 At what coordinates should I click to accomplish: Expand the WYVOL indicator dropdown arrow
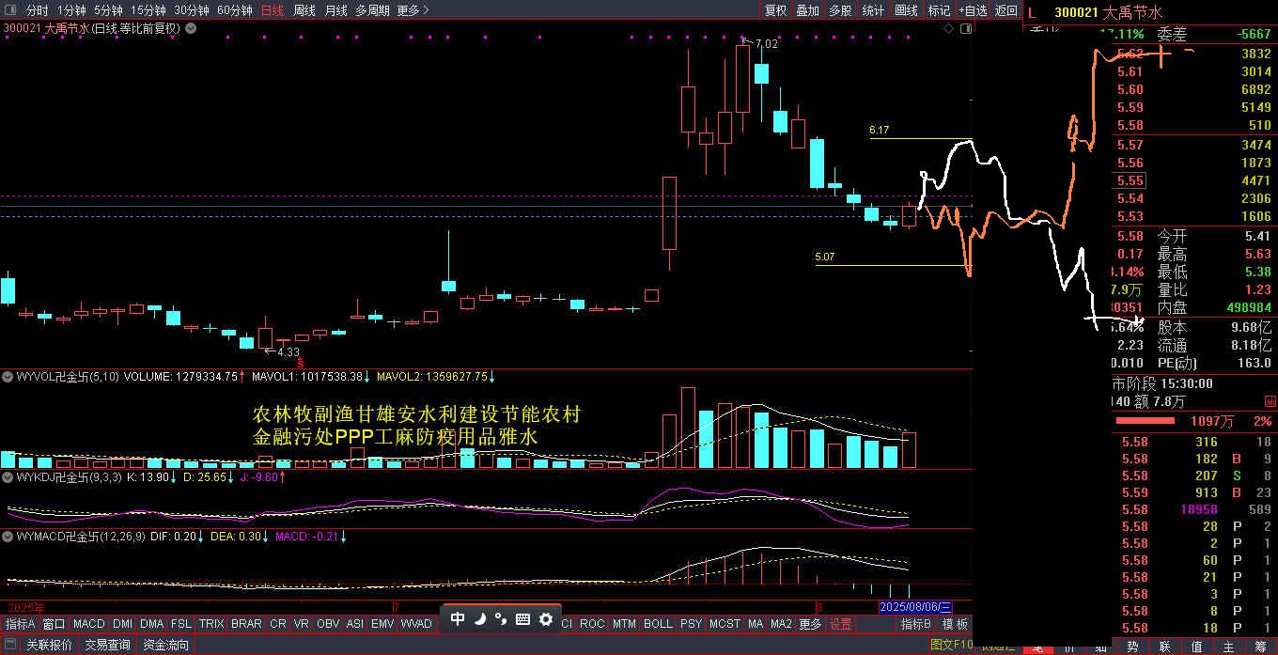coord(8,376)
